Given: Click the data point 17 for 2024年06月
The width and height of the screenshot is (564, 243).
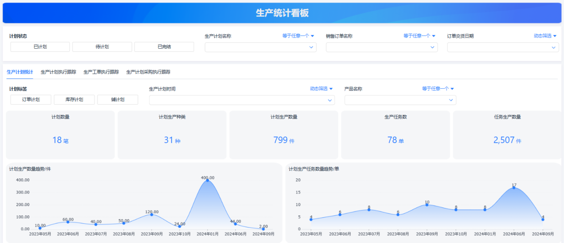Looking at the screenshot, I should 514,187.
